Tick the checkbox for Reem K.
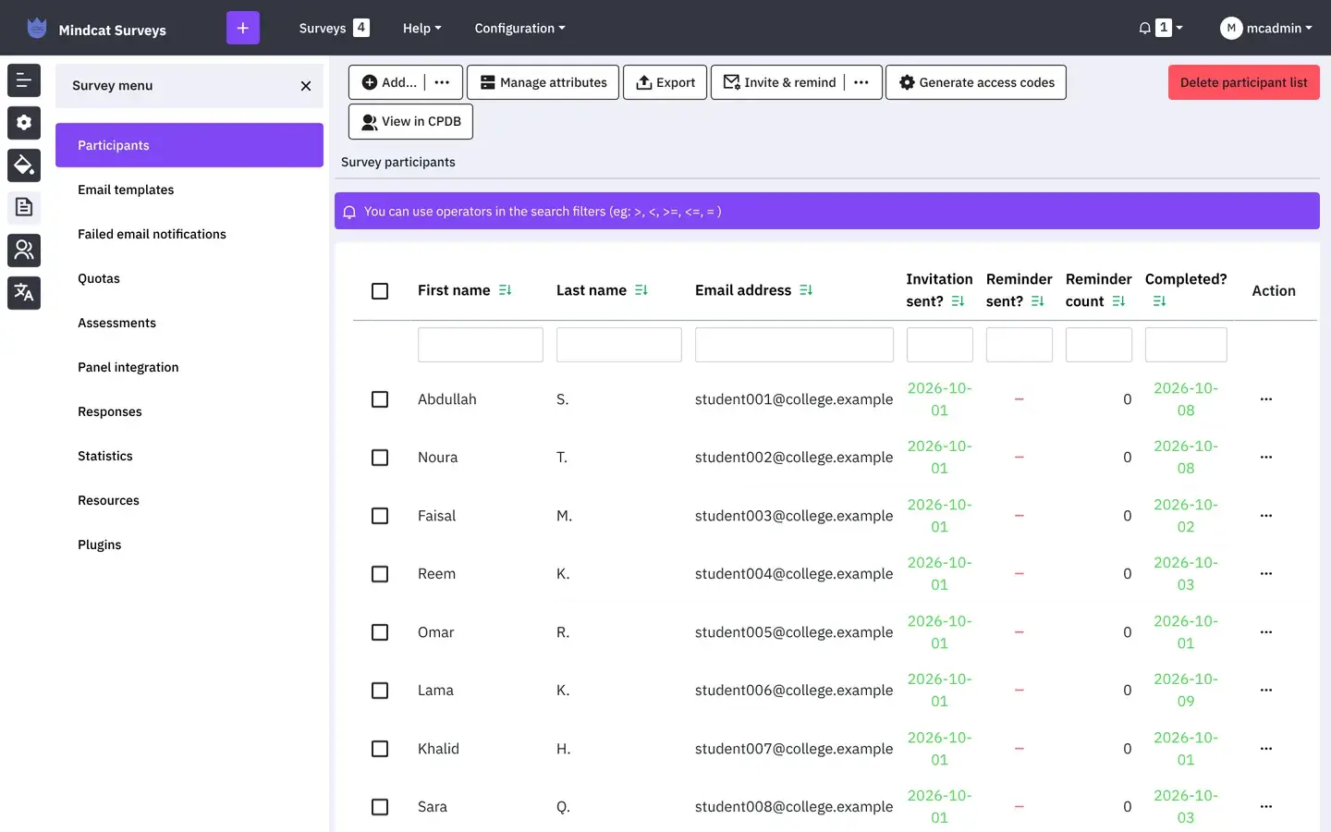This screenshot has height=832, width=1331. pyautogui.click(x=380, y=574)
